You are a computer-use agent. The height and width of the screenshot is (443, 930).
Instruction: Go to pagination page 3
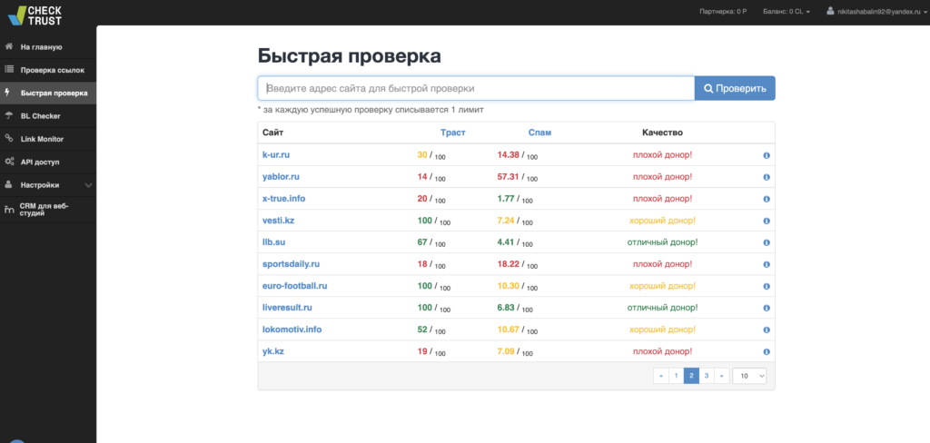[707, 376]
